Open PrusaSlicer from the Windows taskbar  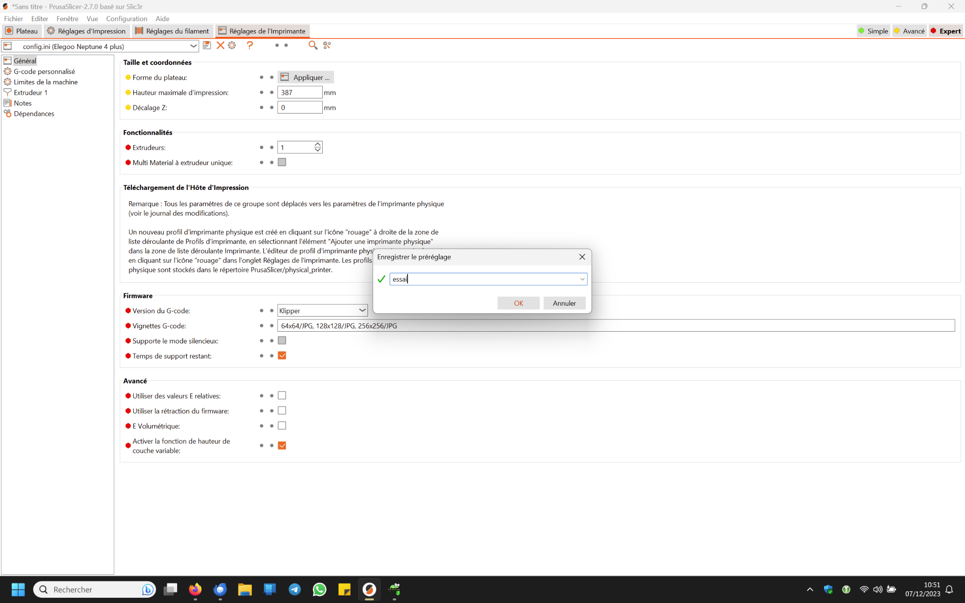[x=369, y=589]
